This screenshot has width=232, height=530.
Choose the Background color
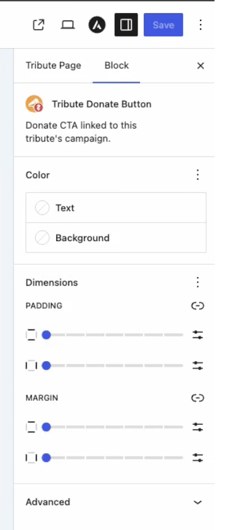pos(116,237)
